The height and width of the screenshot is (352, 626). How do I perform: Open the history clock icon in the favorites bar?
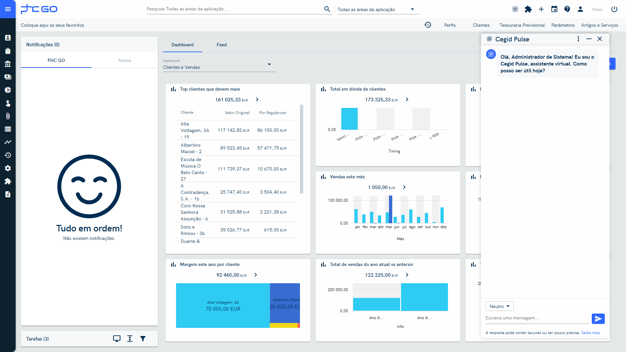click(x=428, y=25)
